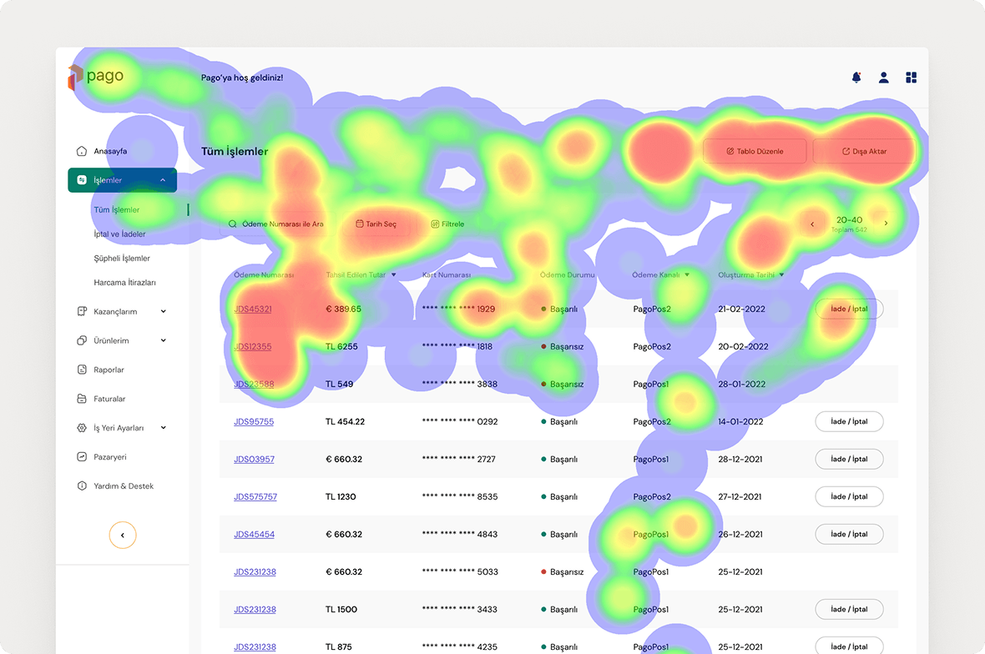This screenshot has width=985, height=654.
Task: Go to next page with pagination arrow
Action: 886,224
